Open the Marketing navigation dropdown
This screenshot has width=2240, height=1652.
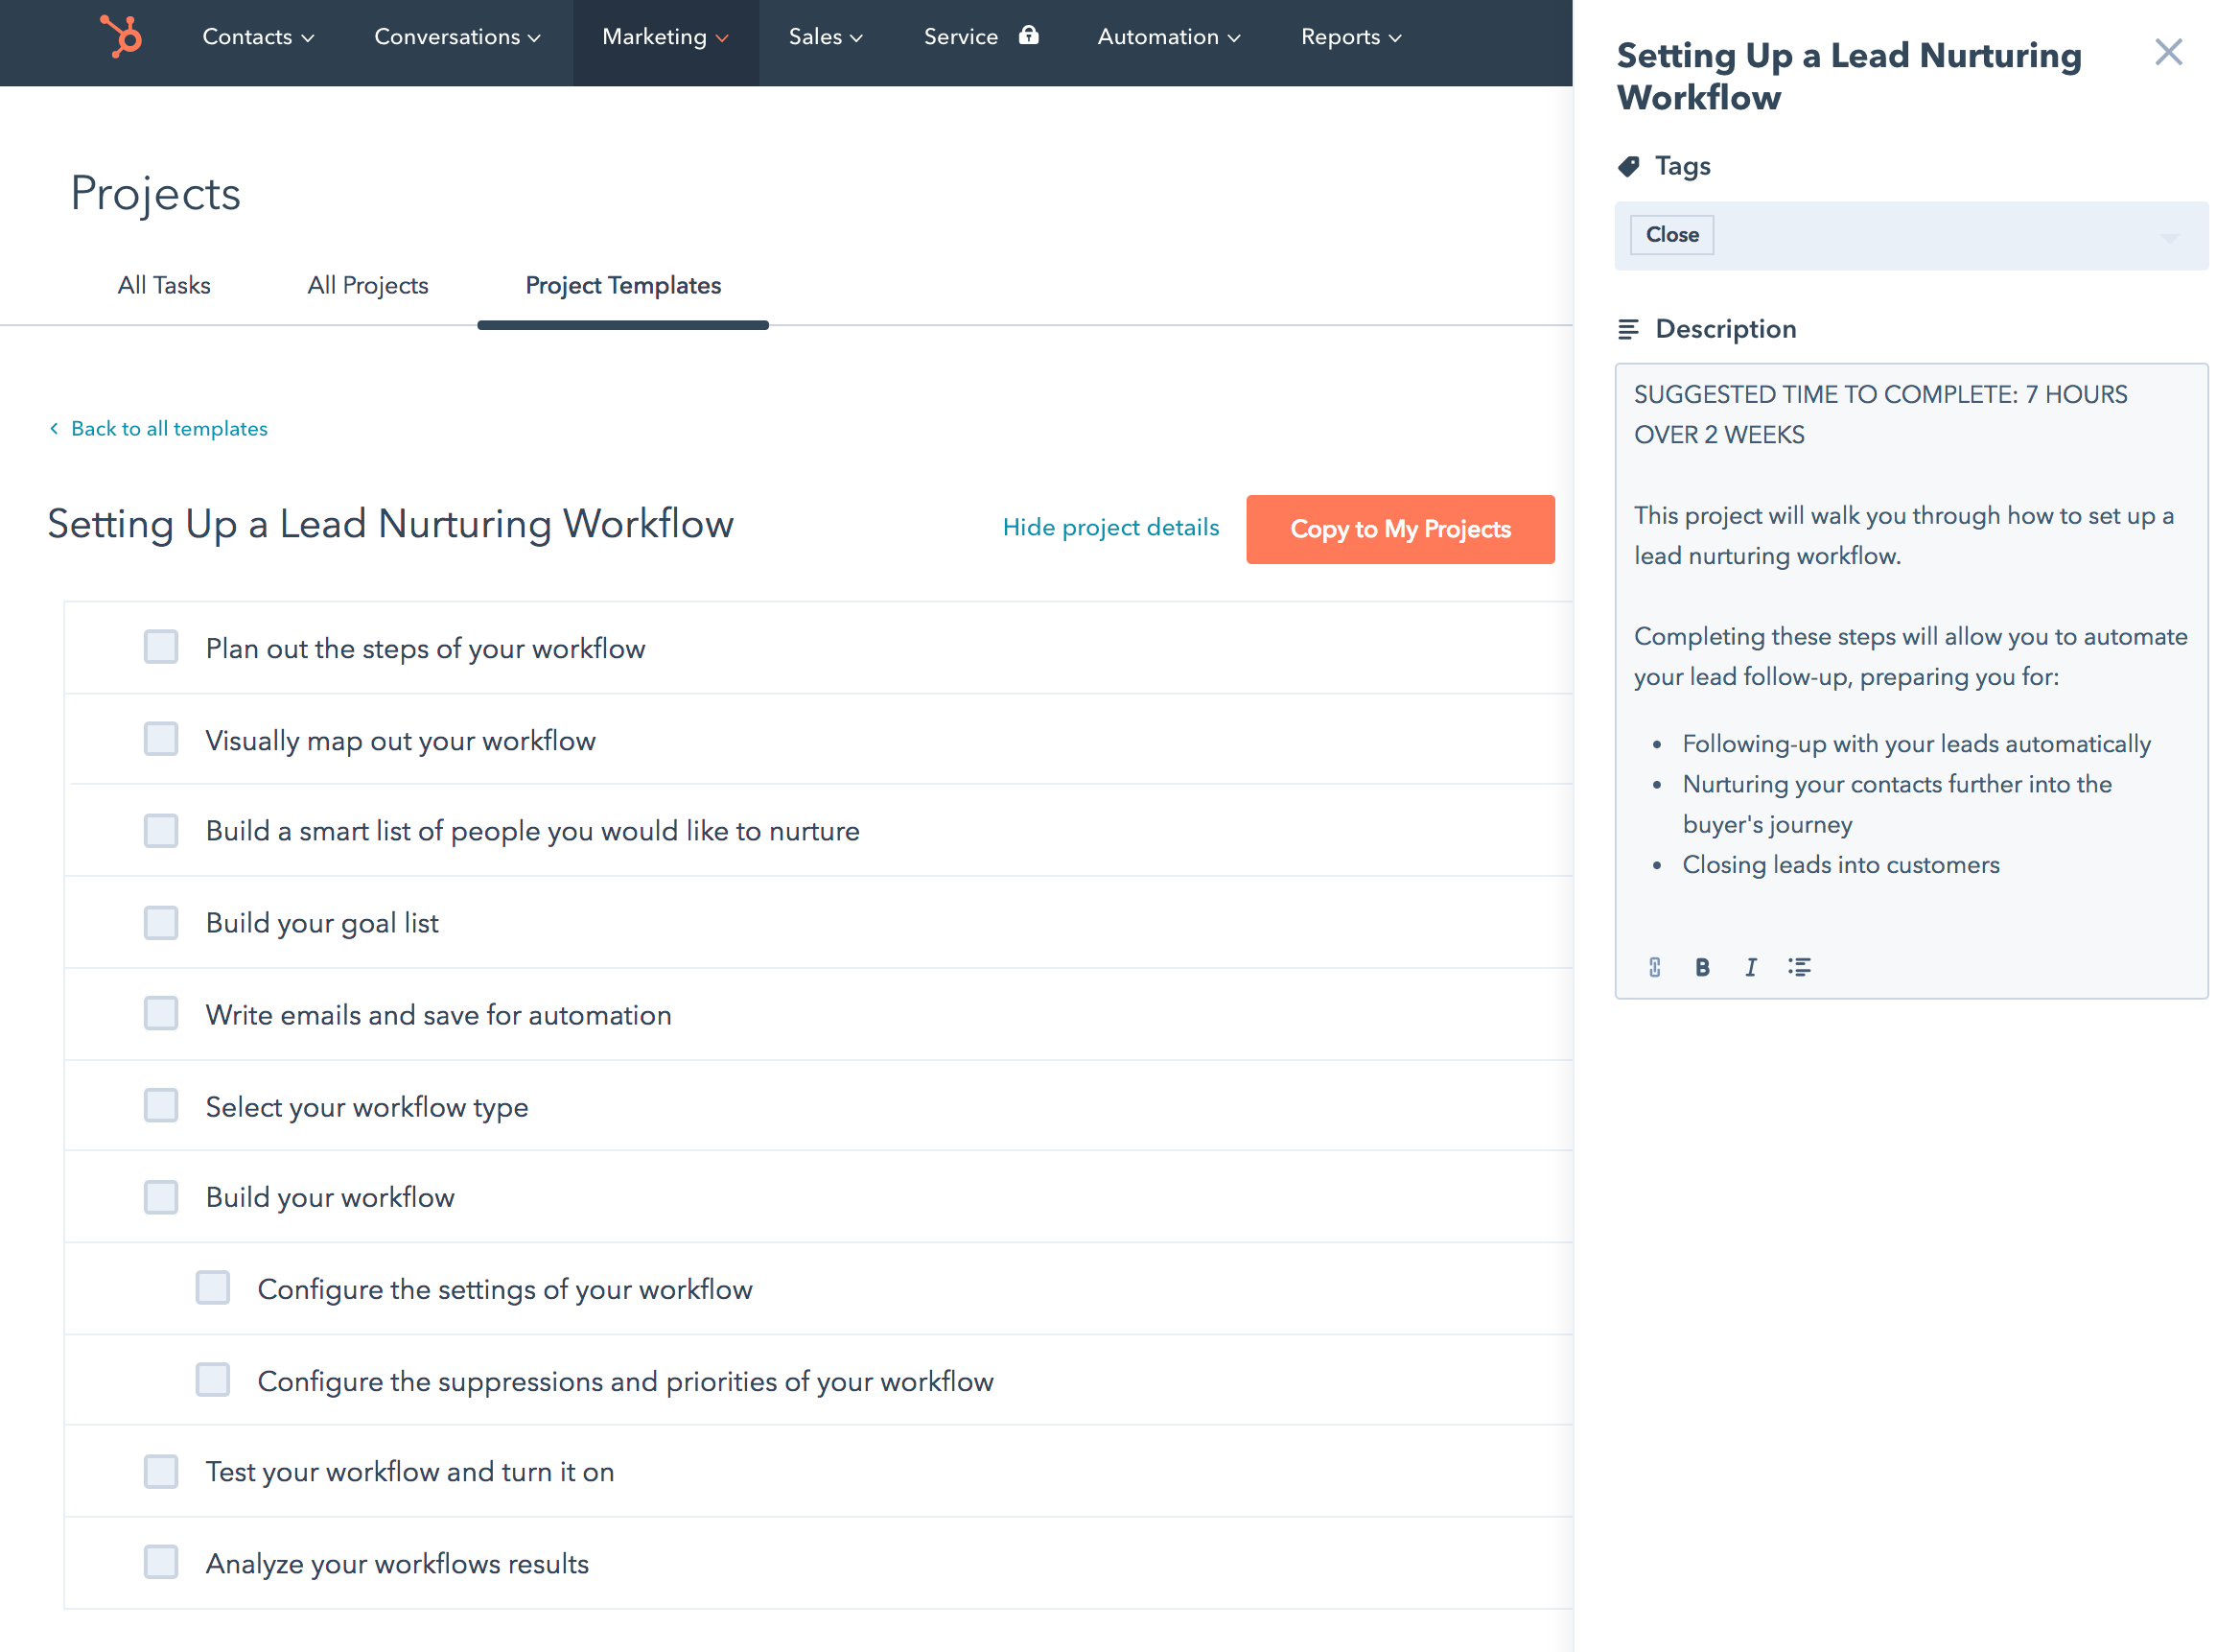pos(665,36)
